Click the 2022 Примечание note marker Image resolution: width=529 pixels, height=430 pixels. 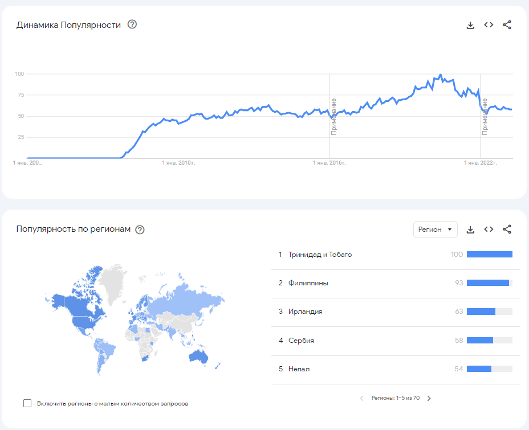[485, 116]
